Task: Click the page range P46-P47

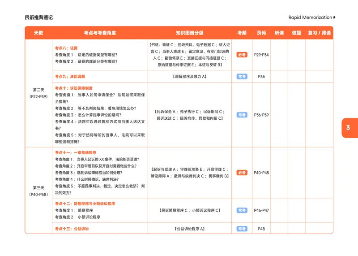Action: click(x=261, y=210)
